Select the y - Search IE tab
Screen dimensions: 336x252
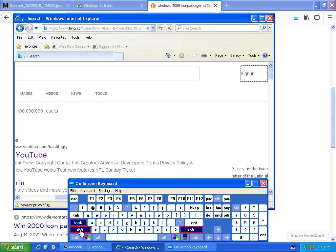tap(65, 56)
